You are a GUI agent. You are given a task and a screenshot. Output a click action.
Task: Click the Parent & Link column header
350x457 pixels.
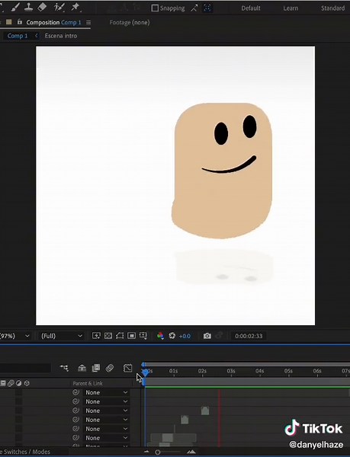pyautogui.click(x=88, y=383)
